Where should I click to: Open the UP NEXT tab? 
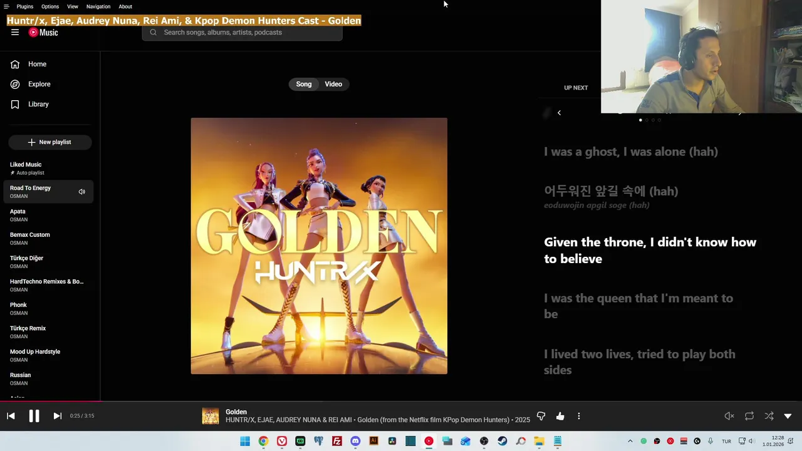[x=576, y=88]
